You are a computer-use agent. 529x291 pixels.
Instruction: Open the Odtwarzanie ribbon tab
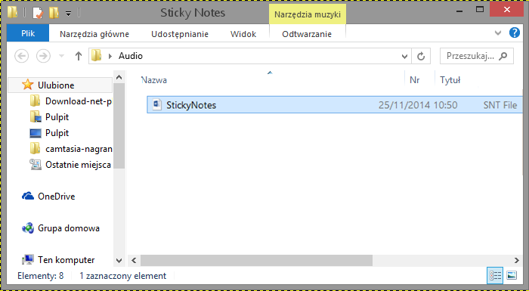pyautogui.click(x=307, y=34)
